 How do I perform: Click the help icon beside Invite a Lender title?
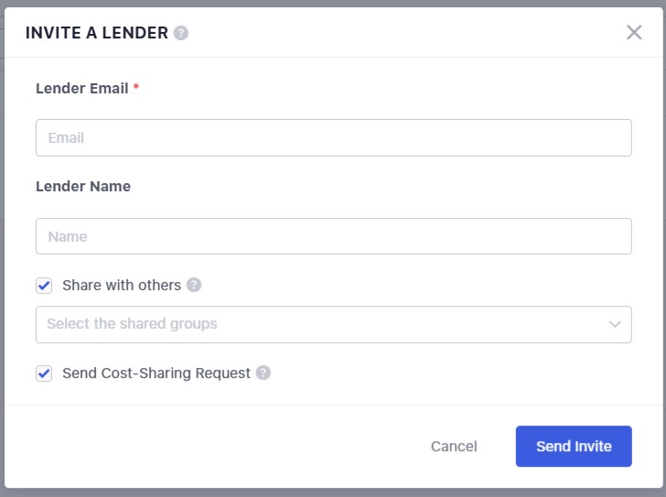point(181,33)
